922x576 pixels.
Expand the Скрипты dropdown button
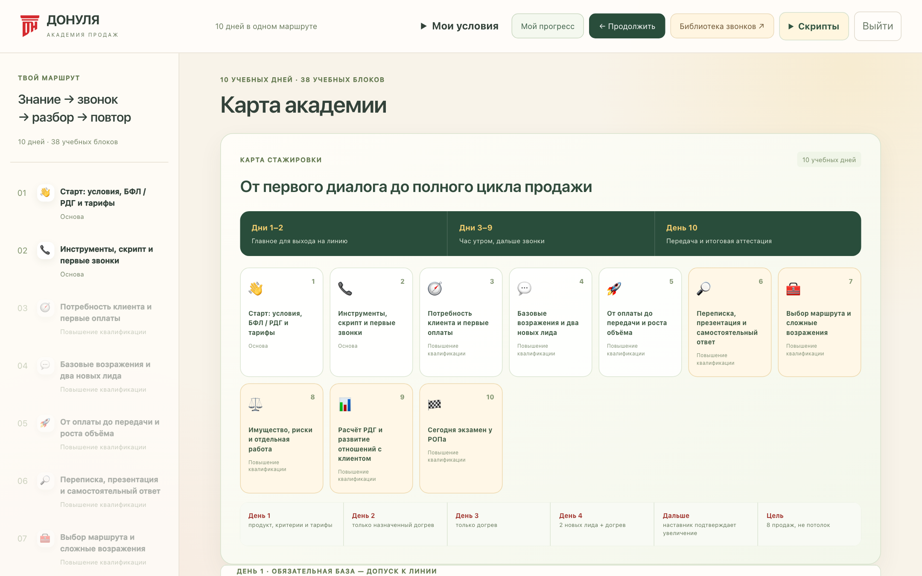[x=814, y=26]
